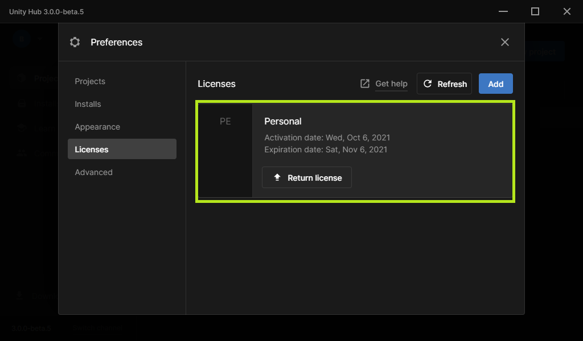Close the Unity Hub window

pos(566,11)
